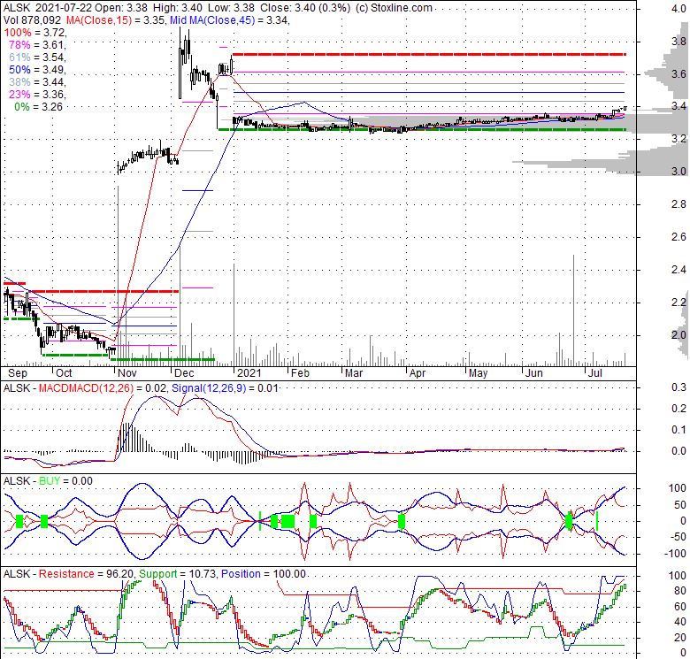Click the 2.6 price axis label
This screenshot has height=659, width=690.
pyautogui.click(x=679, y=237)
